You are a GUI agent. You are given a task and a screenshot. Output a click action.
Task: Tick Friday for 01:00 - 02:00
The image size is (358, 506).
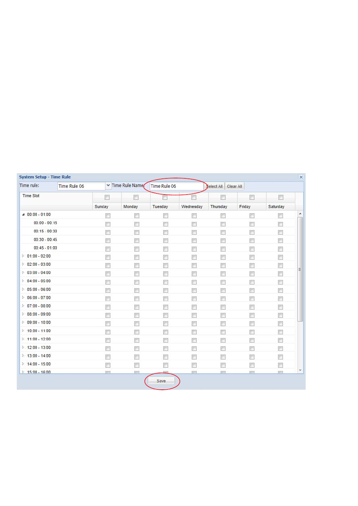click(x=252, y=257)
